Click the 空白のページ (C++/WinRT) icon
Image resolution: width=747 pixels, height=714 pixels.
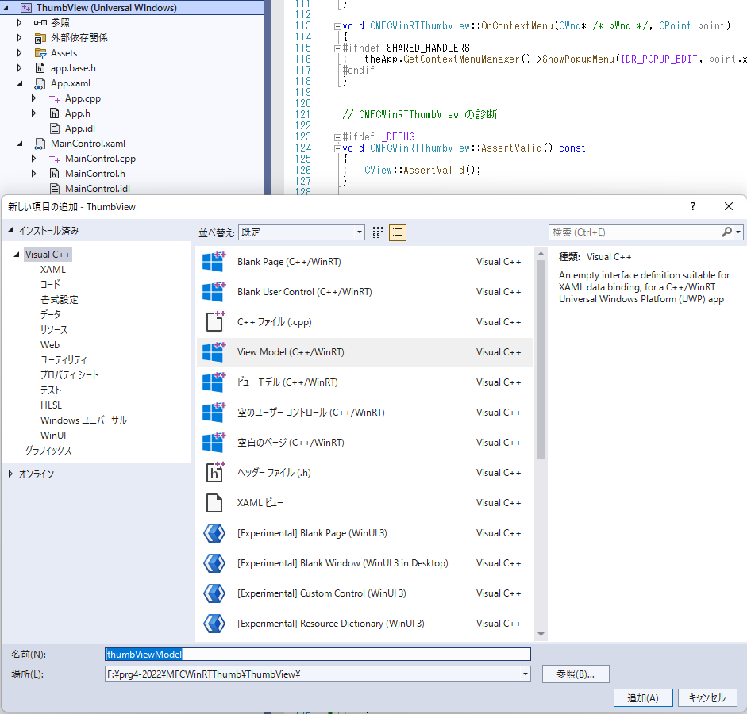(x=214, y=442)
